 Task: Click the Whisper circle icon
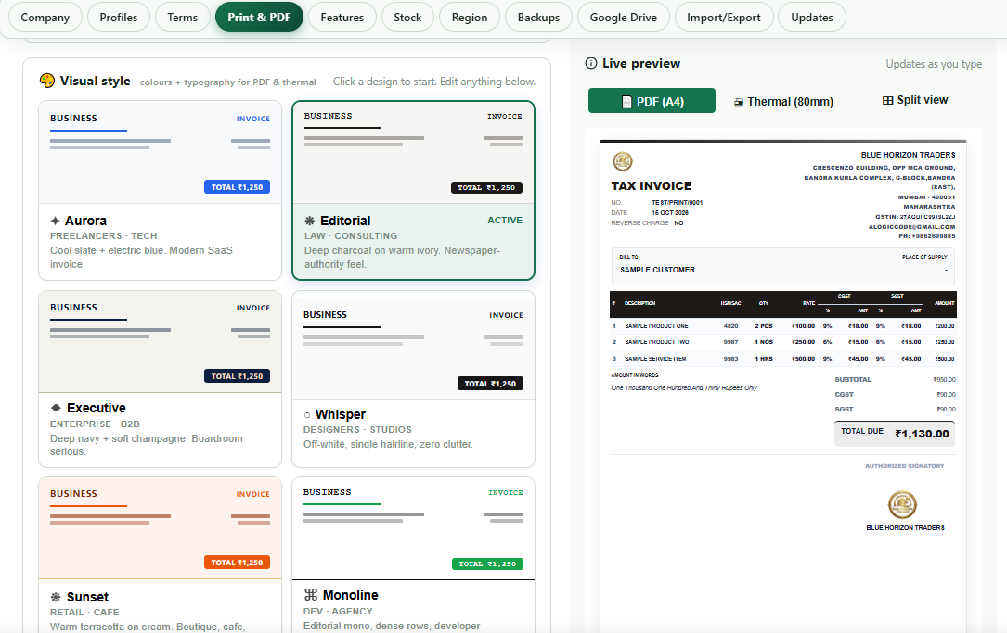pos(307,415)
